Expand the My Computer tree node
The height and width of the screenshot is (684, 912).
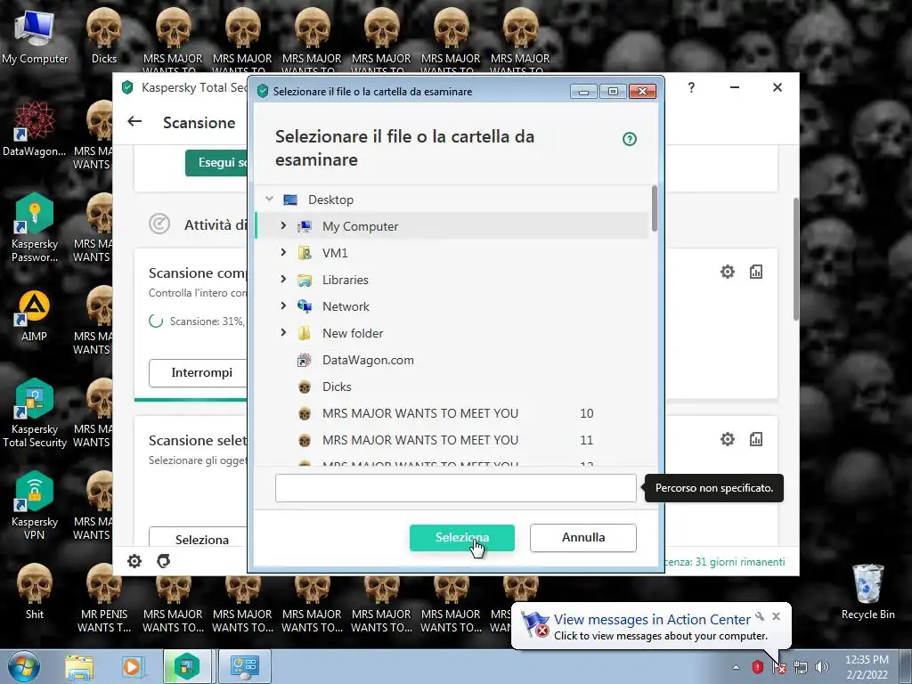tap(283, 225)
